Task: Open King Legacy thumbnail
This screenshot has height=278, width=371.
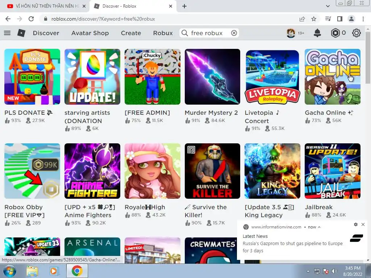Action: pos(272,171)
